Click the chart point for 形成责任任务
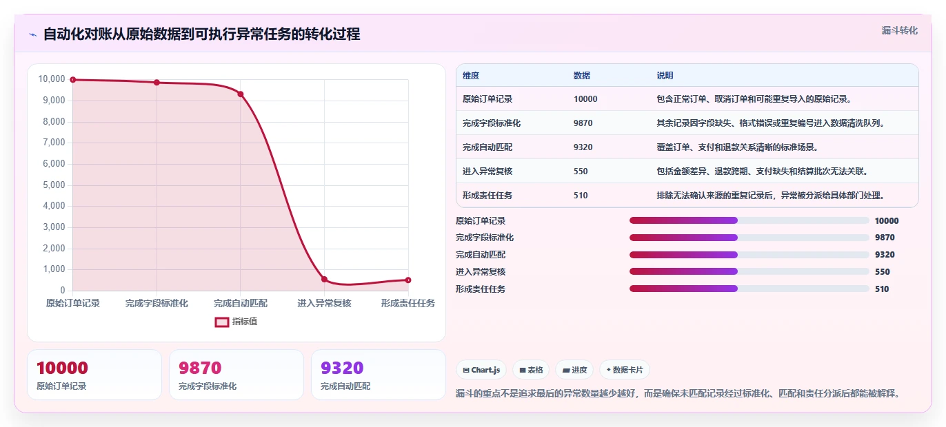Viewport: 946px width, 427px height. coord(408,280)
